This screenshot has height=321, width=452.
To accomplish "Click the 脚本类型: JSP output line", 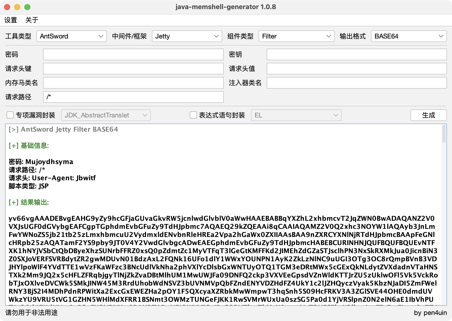I will (x=29, y=186).
